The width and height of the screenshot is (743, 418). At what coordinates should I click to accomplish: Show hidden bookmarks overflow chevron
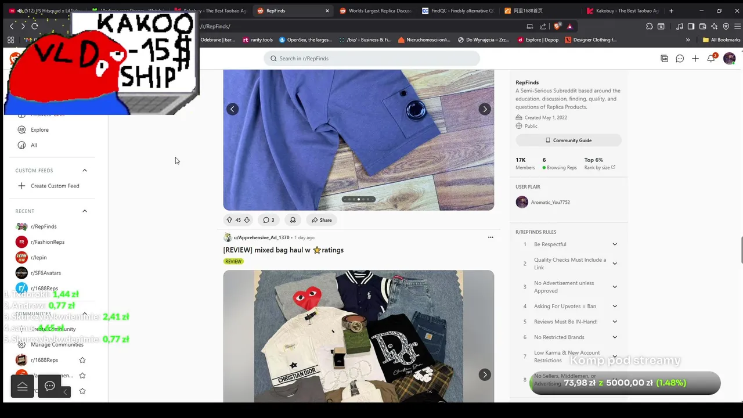click(688, 40)
